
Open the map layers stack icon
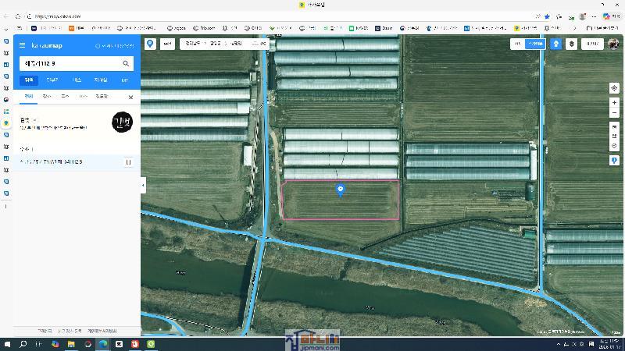[x=572, y=44]
